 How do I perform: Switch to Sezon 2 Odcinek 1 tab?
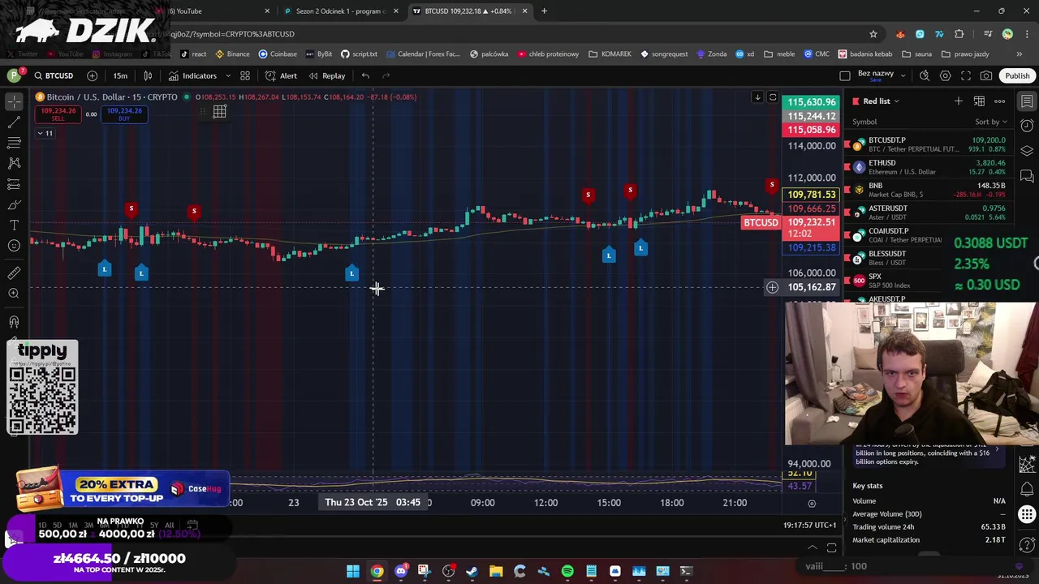(339, 11)
